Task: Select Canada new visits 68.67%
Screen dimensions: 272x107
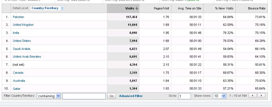Action: pyautogui.click(x=228, y=73)
